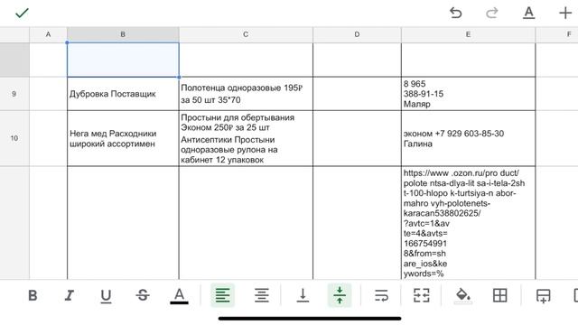Select column F header
This screenshot has height=325, width=578.
(x=557, y=34)
